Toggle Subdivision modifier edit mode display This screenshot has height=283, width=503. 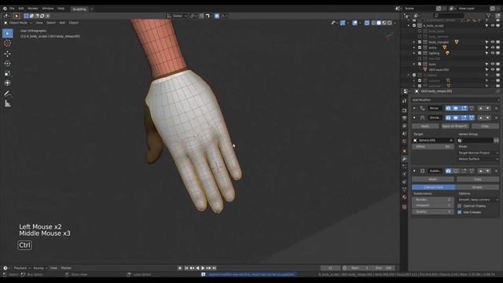pyautogui.click(x=464, y=171)
